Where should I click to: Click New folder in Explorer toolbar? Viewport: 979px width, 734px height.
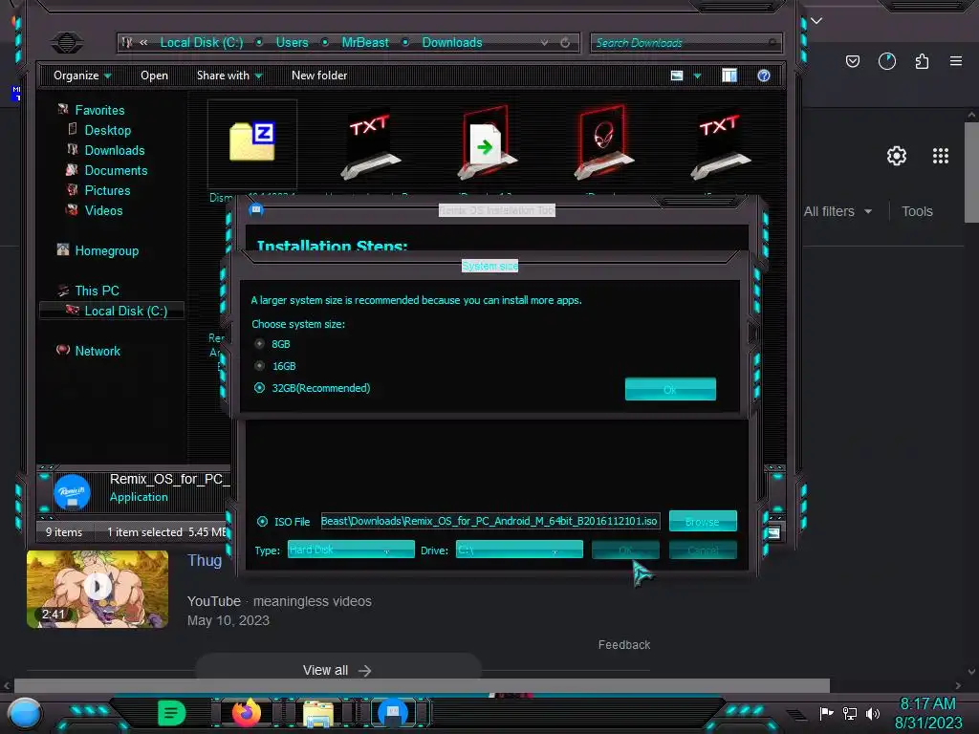point(319,76)
